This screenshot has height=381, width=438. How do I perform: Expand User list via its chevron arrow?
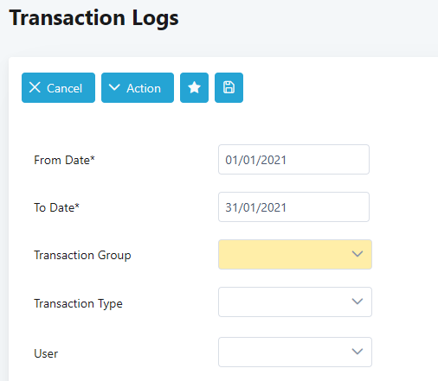pyautogui.click(x=357, y=352)
